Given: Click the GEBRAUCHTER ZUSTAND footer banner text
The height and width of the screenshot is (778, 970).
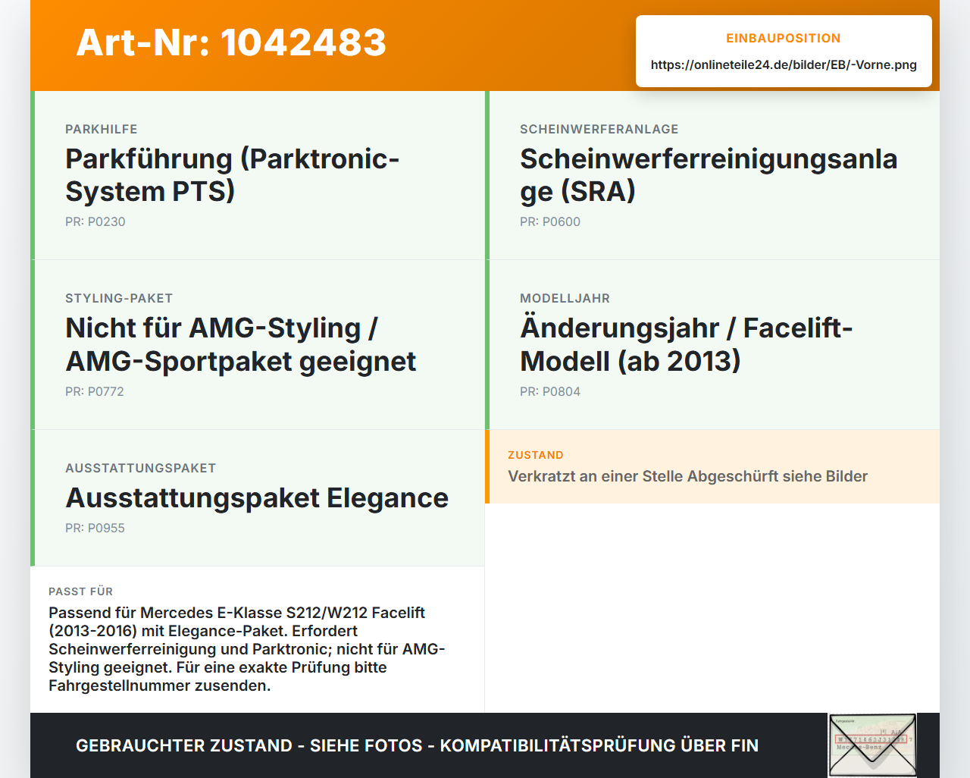Looking at the screenshot, I should pos(418,746).
